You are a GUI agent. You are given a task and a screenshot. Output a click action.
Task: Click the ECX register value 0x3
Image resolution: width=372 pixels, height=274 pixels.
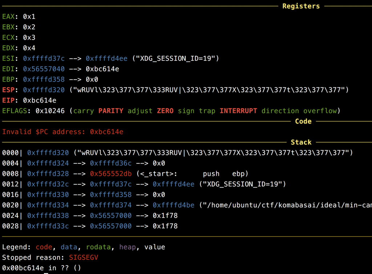click(x=29, y=37)
